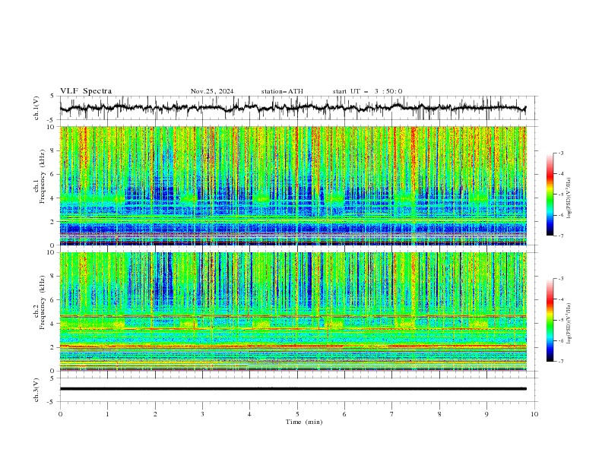This screenshot has width=602, height=465.
Task: Click the "-5" tick on ch.3(V) axis
Action: (x=51, y=402)
